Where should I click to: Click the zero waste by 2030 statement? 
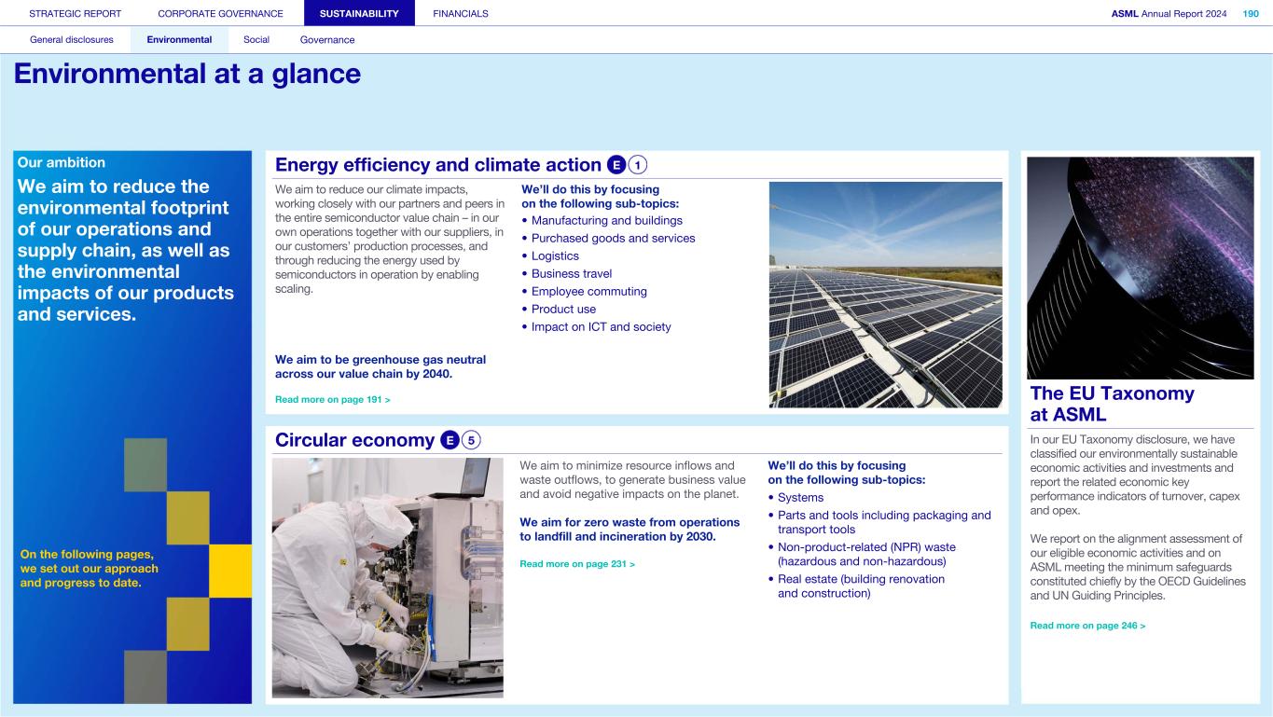(630, 529)
